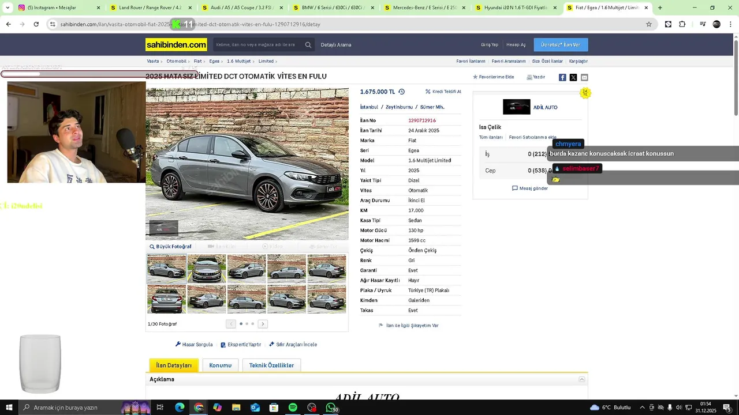The height and width of the screenshot is (415, 739).
Task: Open Outlook from the taskbar
Action: coord(255,408)
